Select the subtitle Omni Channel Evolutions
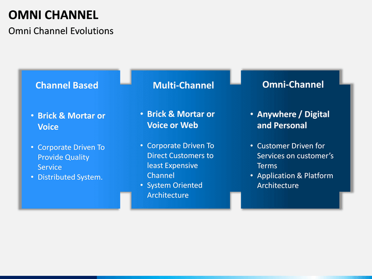Viewport: 372px width, 279px height. (x=61, y=31)
